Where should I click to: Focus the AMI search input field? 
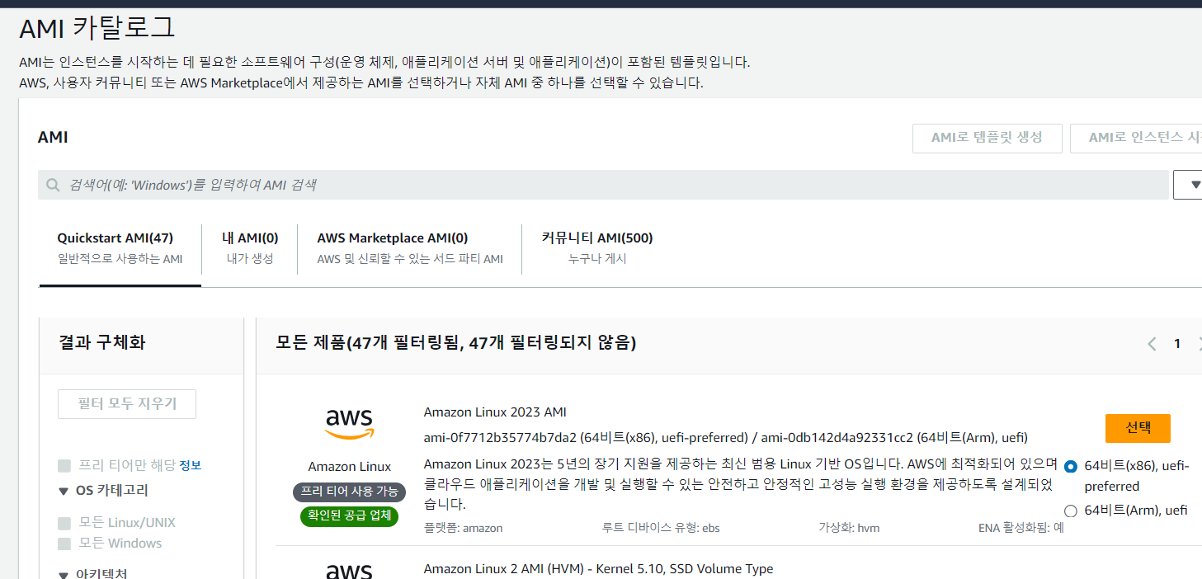coord(604,185)
